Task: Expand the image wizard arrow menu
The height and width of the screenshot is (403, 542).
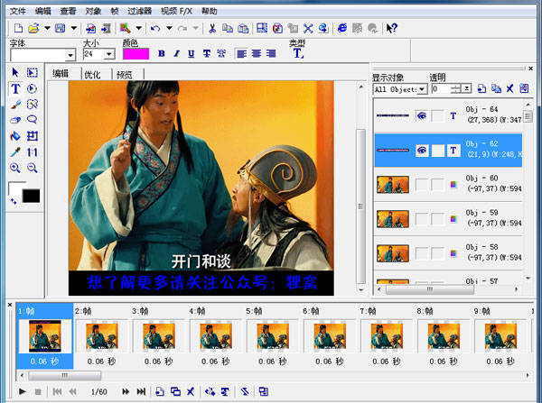Action: point(138,28)
